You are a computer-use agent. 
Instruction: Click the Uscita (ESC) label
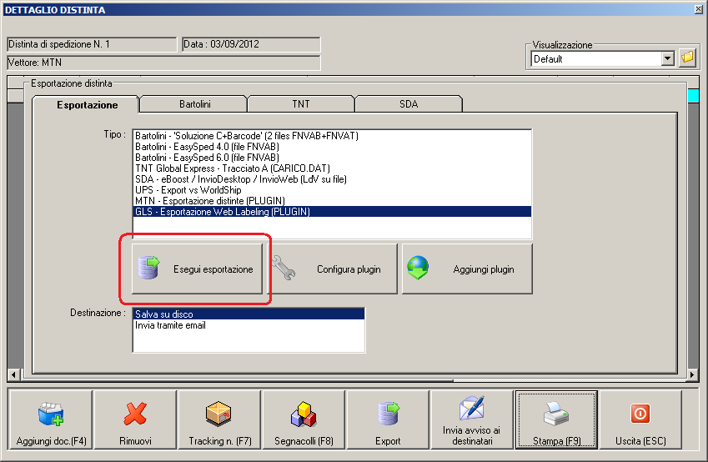[640, 441]
